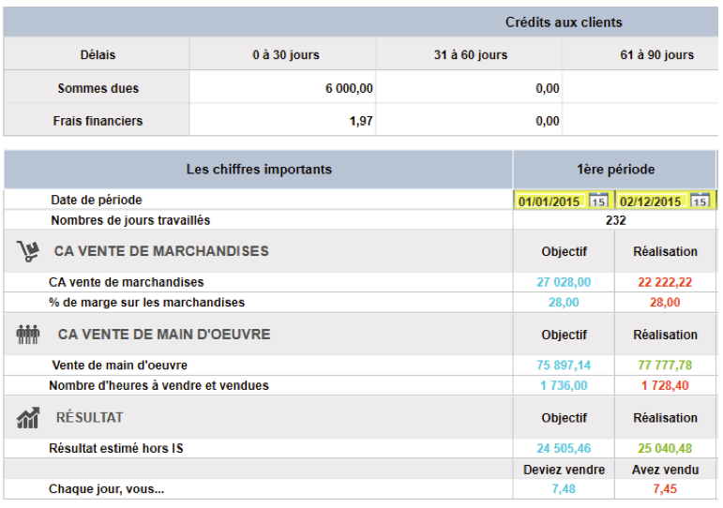Click the 77 777,78 réalisation value
723x508 pixels.
click(665, 366)
